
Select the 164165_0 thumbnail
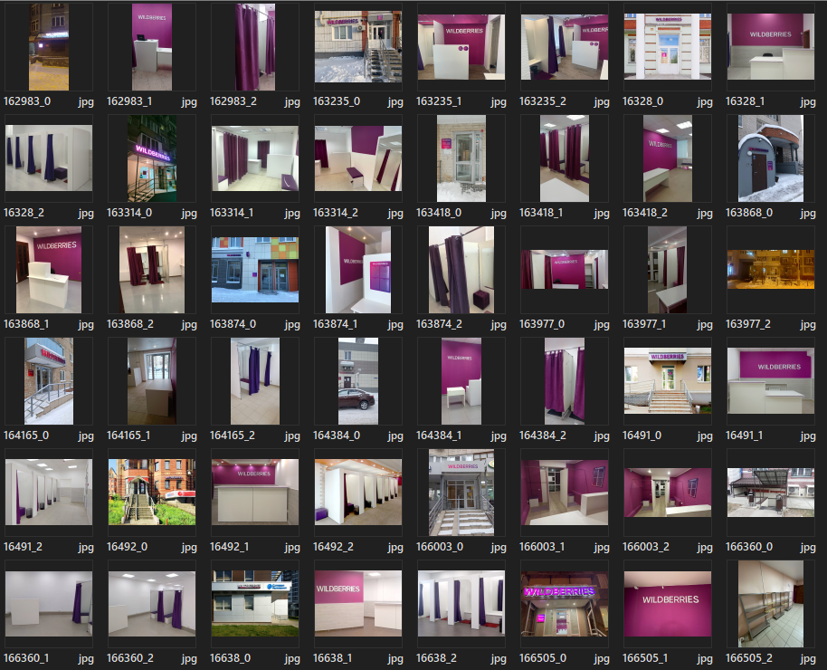pyautogui.click(x=49, y=381)
